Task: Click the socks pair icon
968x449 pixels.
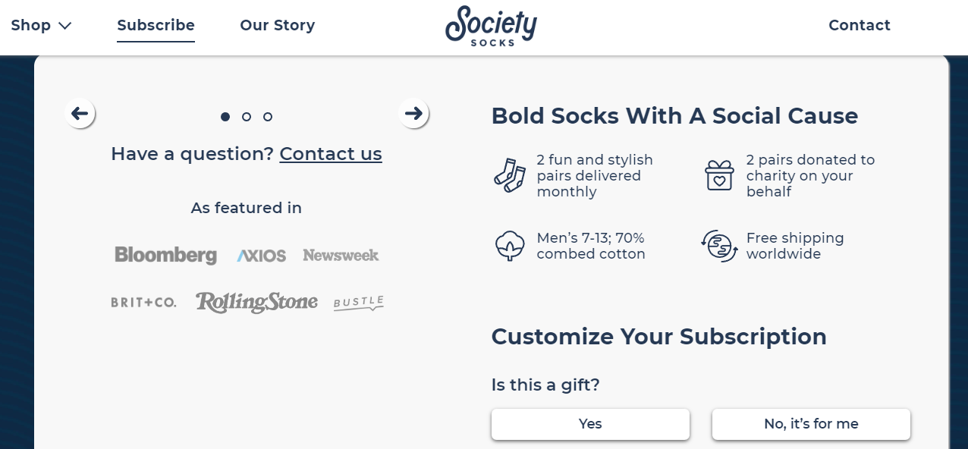Action: click(509, 175)
